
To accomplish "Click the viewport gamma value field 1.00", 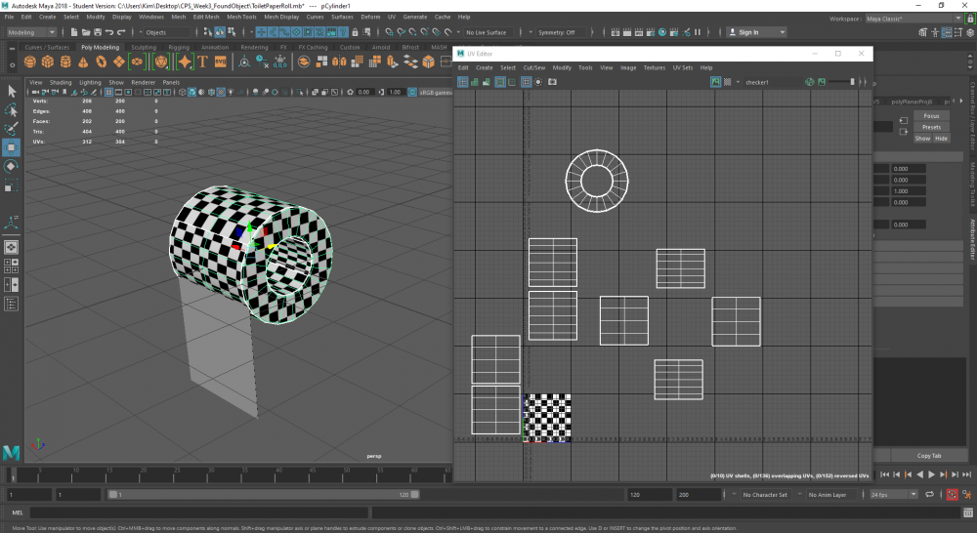I will (395, 92).
